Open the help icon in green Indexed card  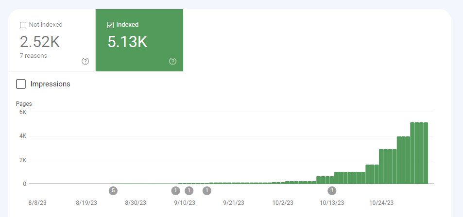click(173, 61)
